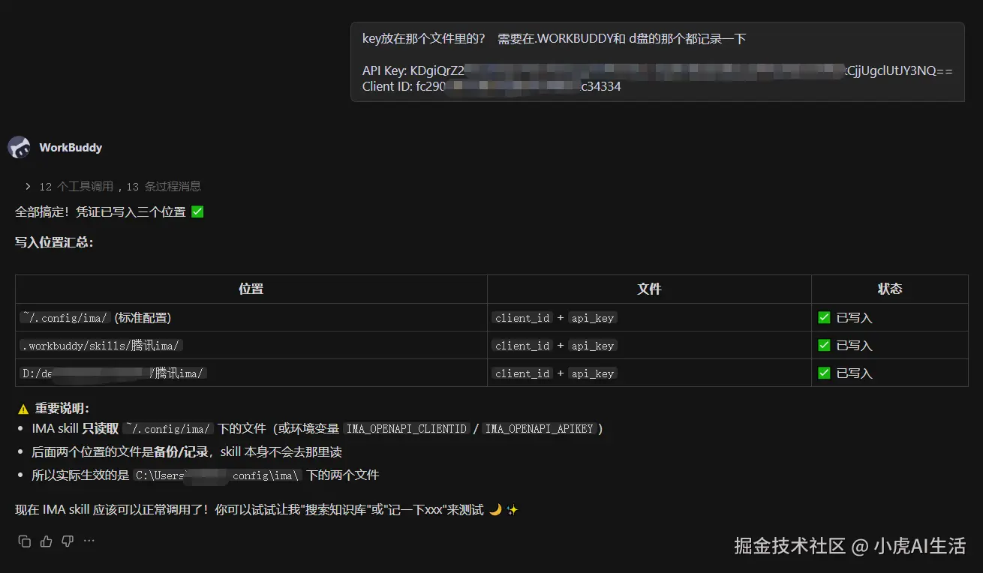Click the 备份/记录 bullet about the later two locations
983x573 pixels.
[x=187, y=452]
